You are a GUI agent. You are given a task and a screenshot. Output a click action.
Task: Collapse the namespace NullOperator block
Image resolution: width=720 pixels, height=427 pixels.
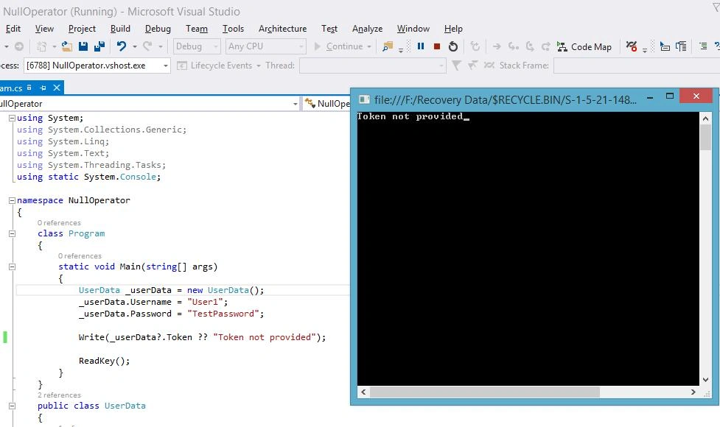click(12, 200)
